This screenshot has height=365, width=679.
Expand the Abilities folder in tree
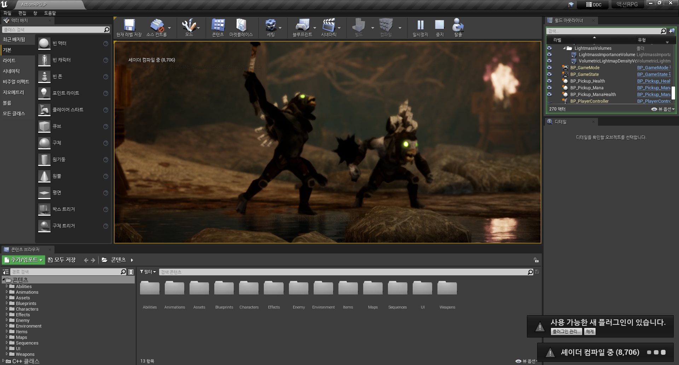tap(7, 286)
